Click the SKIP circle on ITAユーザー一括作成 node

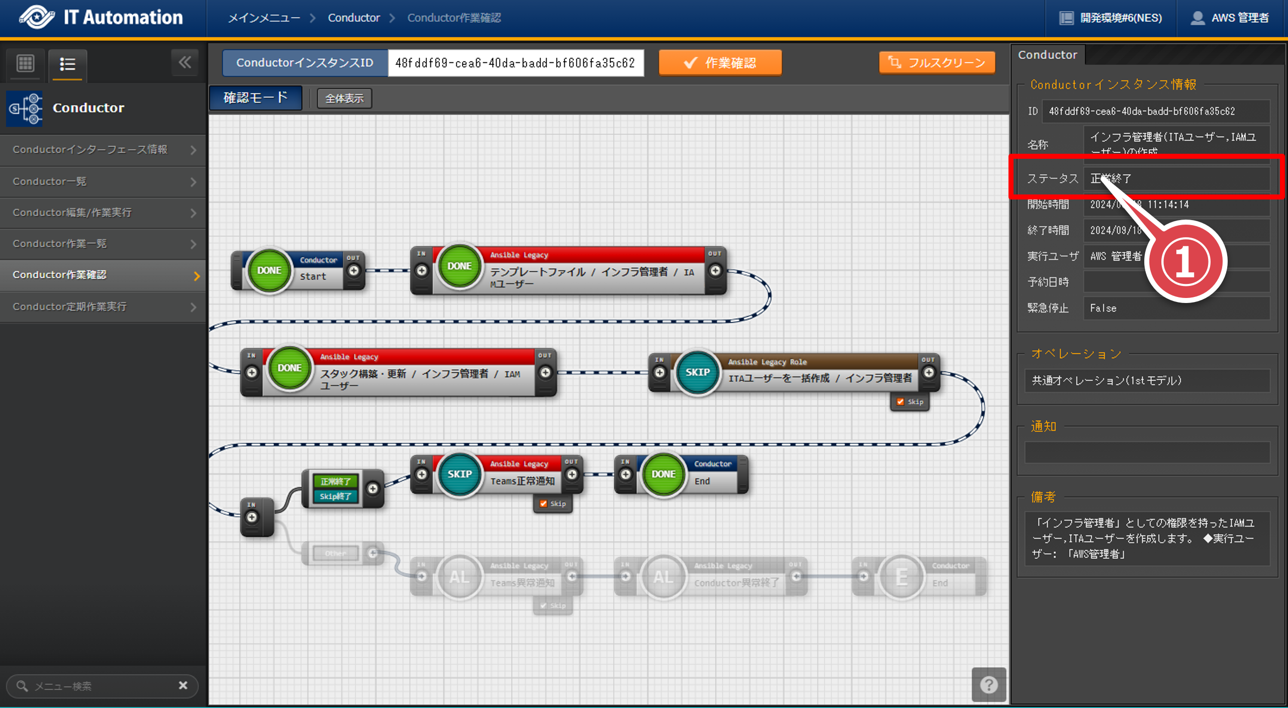697,372
